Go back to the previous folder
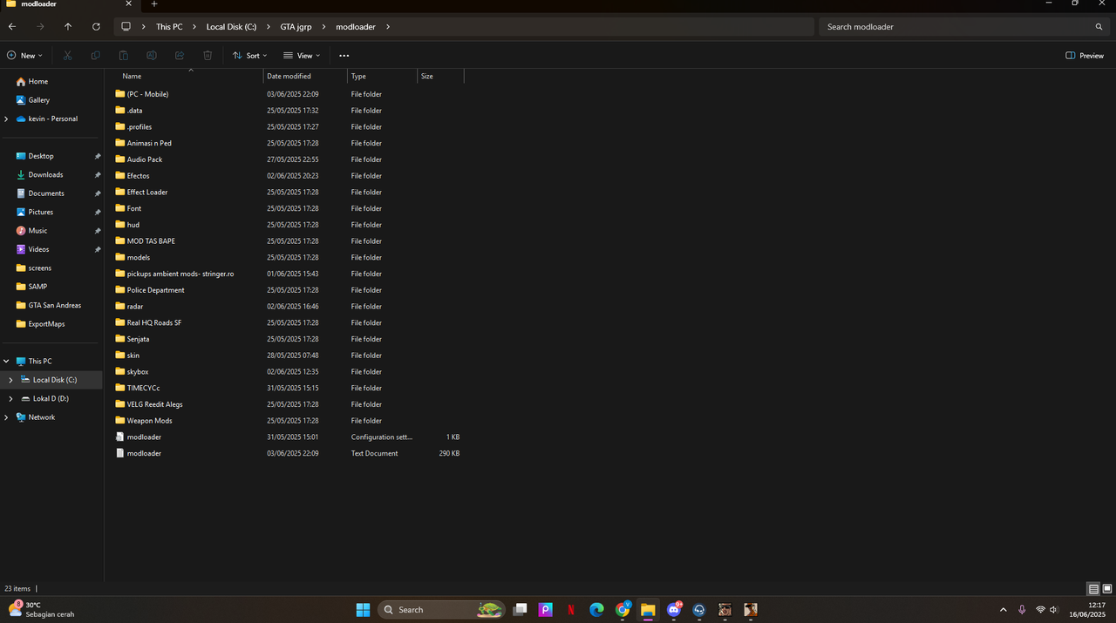 pos(11,27)
